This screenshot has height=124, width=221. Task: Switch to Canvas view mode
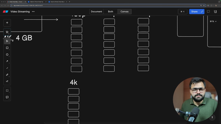(x=124, y=12)
